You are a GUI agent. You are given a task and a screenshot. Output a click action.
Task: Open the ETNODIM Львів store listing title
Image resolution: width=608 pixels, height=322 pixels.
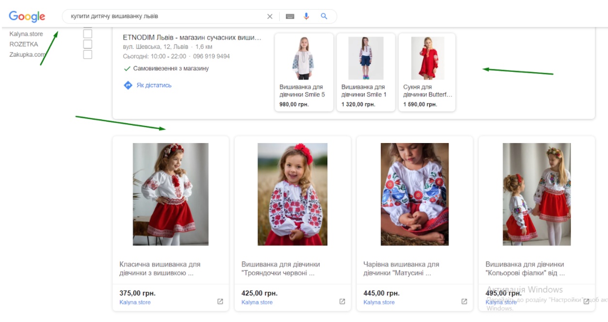(x=192, y=36)
